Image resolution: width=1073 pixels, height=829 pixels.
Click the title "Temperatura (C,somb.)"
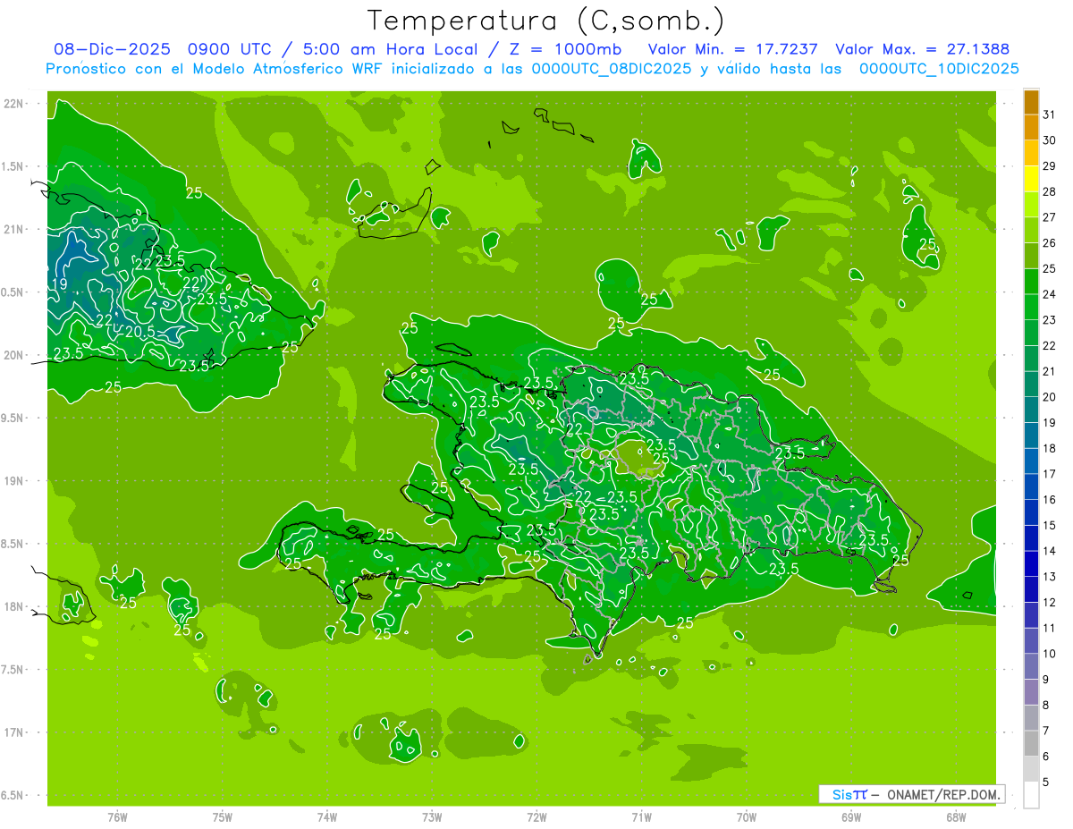click(x=545, y=21)
